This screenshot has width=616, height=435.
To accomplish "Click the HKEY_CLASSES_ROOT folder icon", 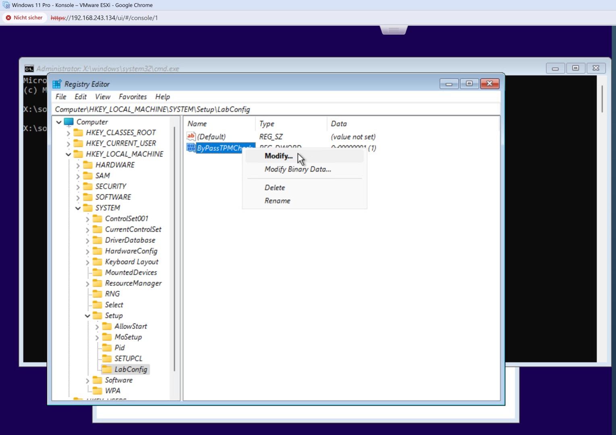I will point(79,133).
